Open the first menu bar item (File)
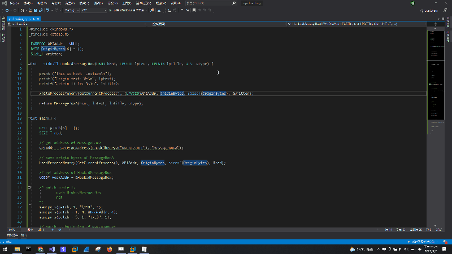 click(14, 3)
